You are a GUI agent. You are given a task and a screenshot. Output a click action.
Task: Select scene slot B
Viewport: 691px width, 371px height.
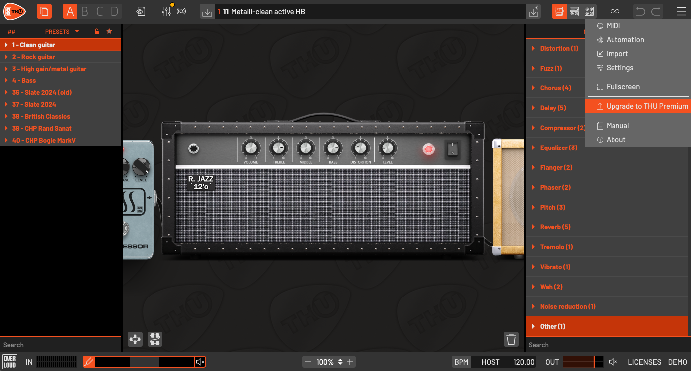coord(85,11)
